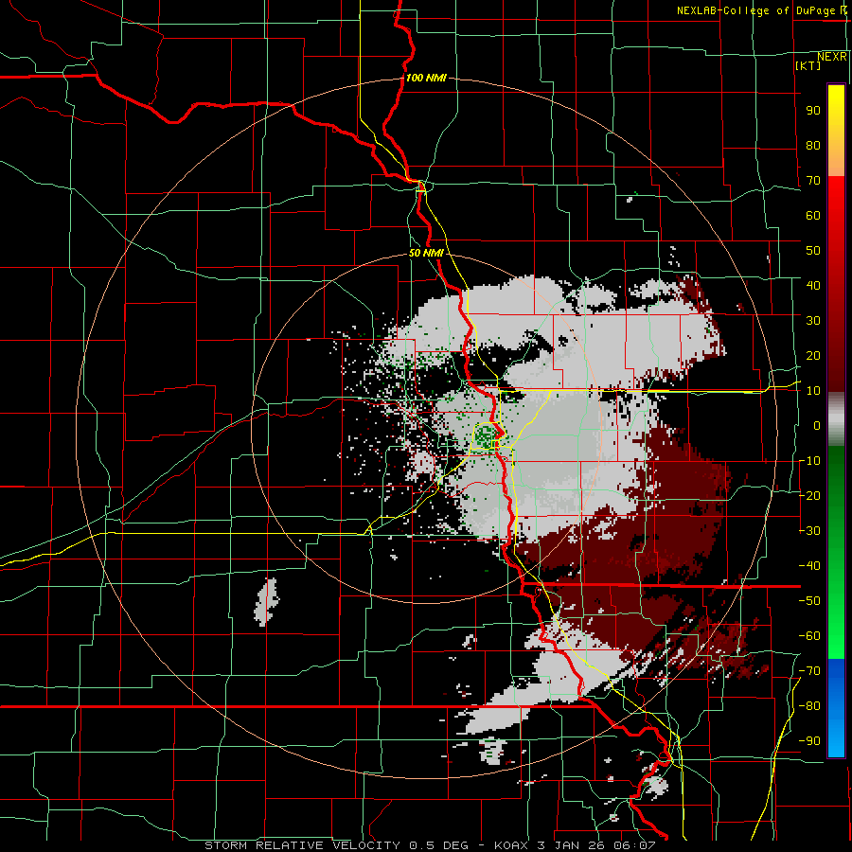Image resolution: width=852 pixels, height=852 pixels.
Task: Click the orange segment of the color bar
Action: coord(836,159)
